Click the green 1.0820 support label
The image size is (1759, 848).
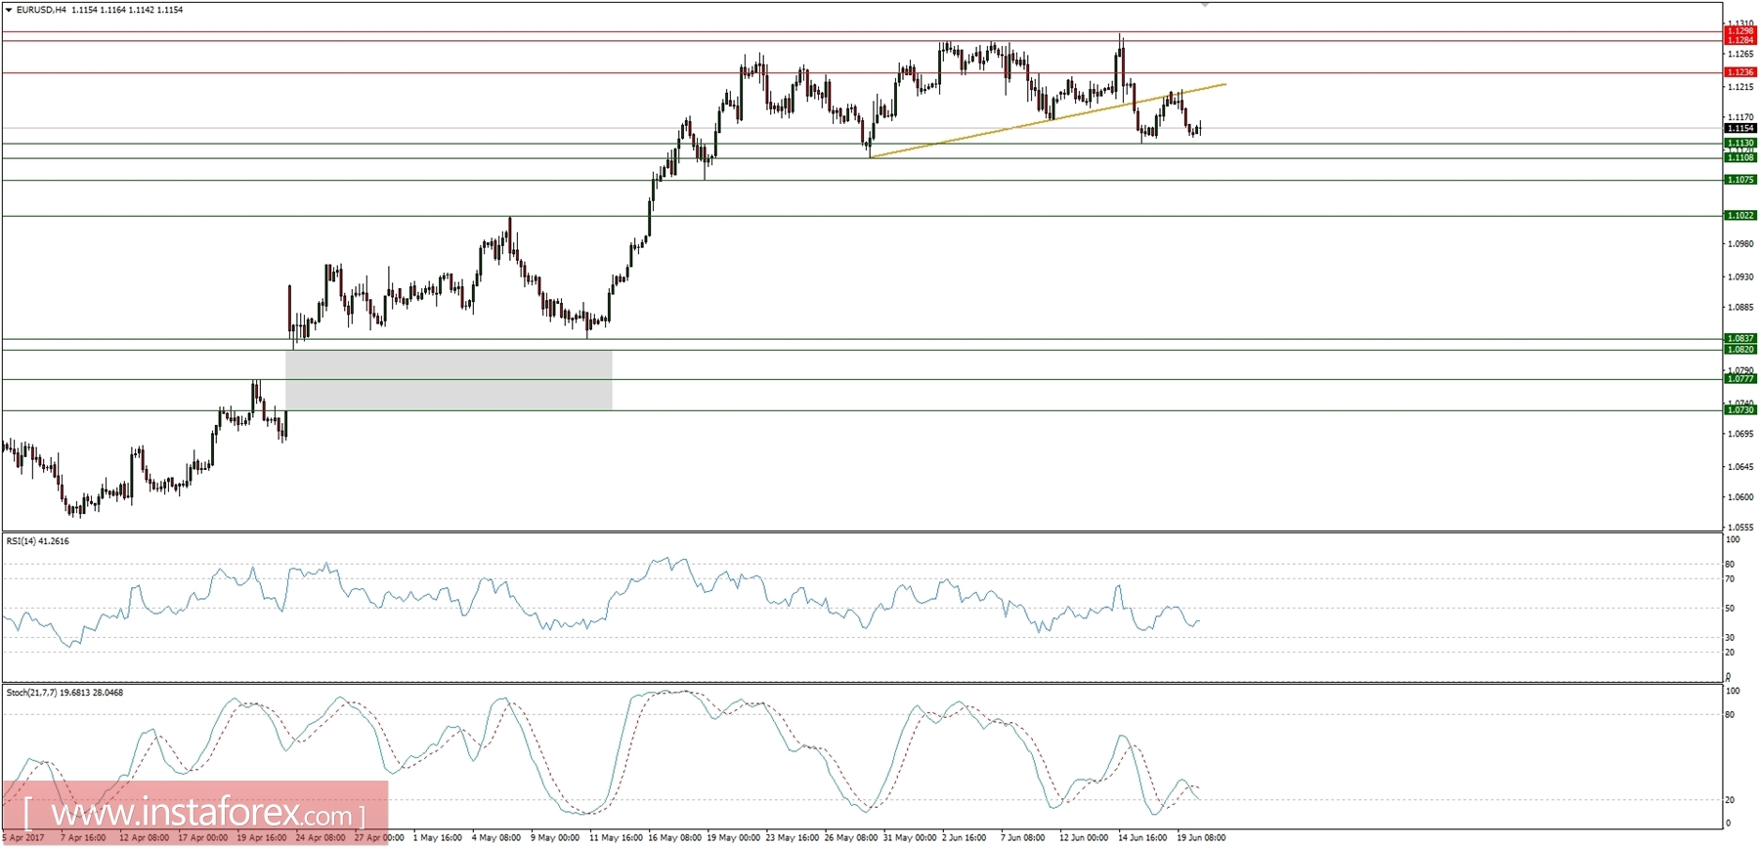tap(1739, 349)
